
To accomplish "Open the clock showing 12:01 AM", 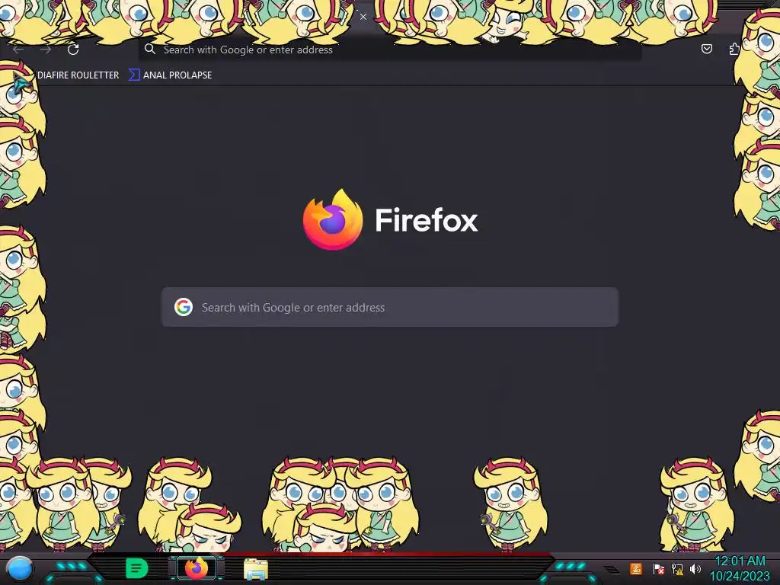I will point(740,568).
